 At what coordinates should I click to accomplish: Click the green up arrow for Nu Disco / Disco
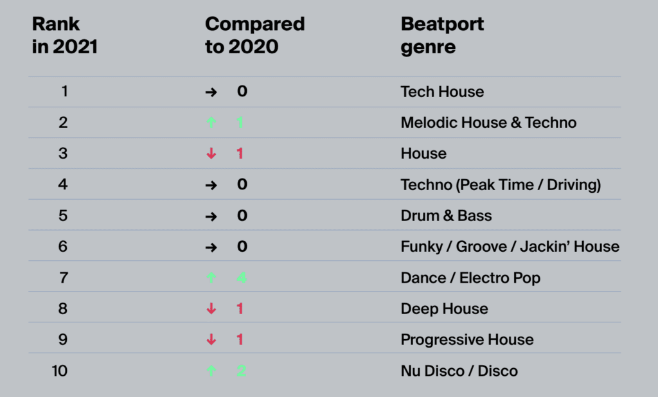coord(211,371)
